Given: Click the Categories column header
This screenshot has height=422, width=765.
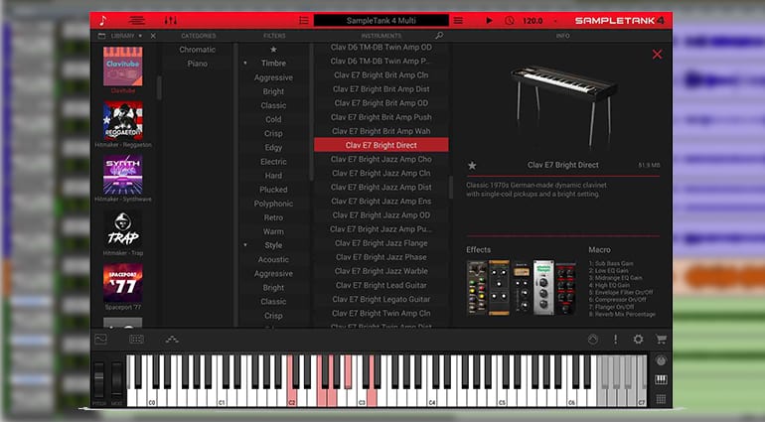Looking at the screenshot, I should coord(198,36).
